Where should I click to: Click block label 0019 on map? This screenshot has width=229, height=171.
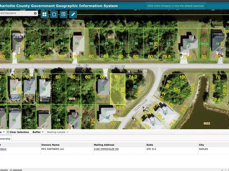72,99
